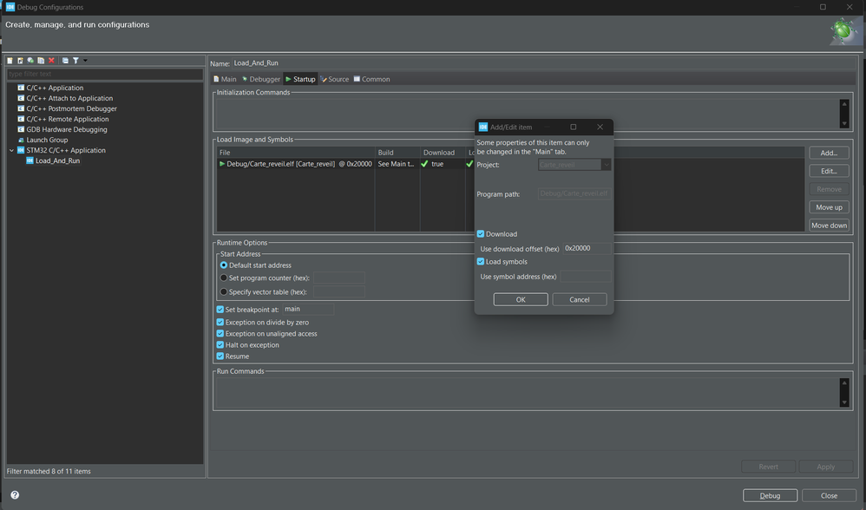Click the Collapse All icon
866x510 pixels.
pyautogui.click(x=65, y=61)
